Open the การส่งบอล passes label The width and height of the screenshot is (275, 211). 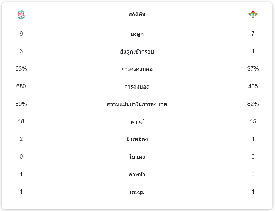(137, 87)
